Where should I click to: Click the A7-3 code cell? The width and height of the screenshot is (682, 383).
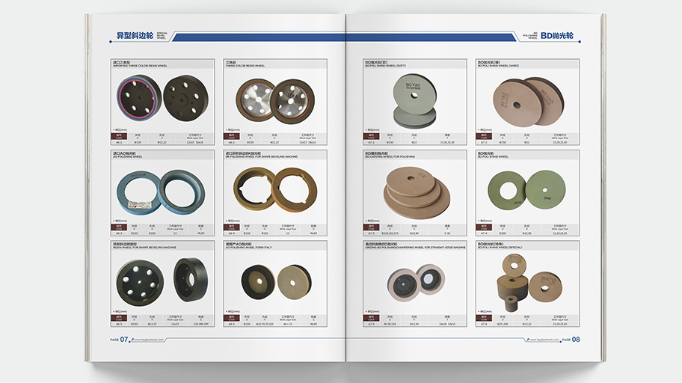(372, 233)
